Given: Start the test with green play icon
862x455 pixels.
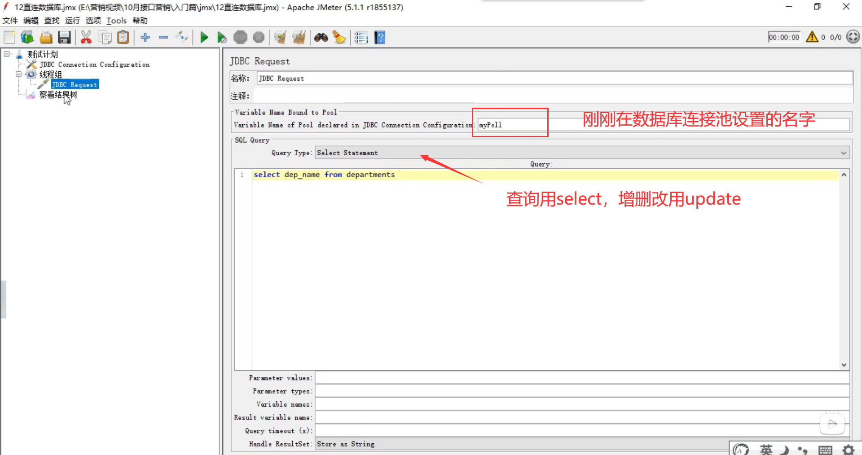Looking at the screenshot, I should 204,37.
